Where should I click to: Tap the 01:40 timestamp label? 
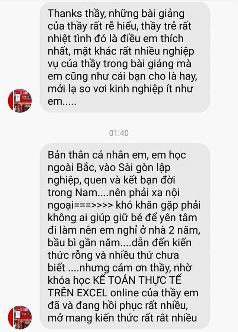pyautogui.click(x=119, y=133)
